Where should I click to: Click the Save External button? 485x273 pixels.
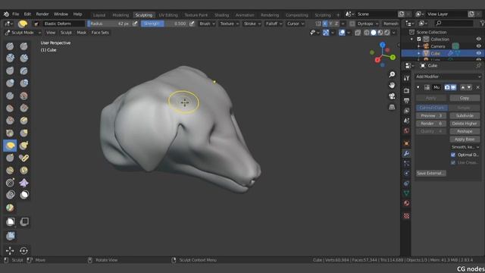coord(431,173)
